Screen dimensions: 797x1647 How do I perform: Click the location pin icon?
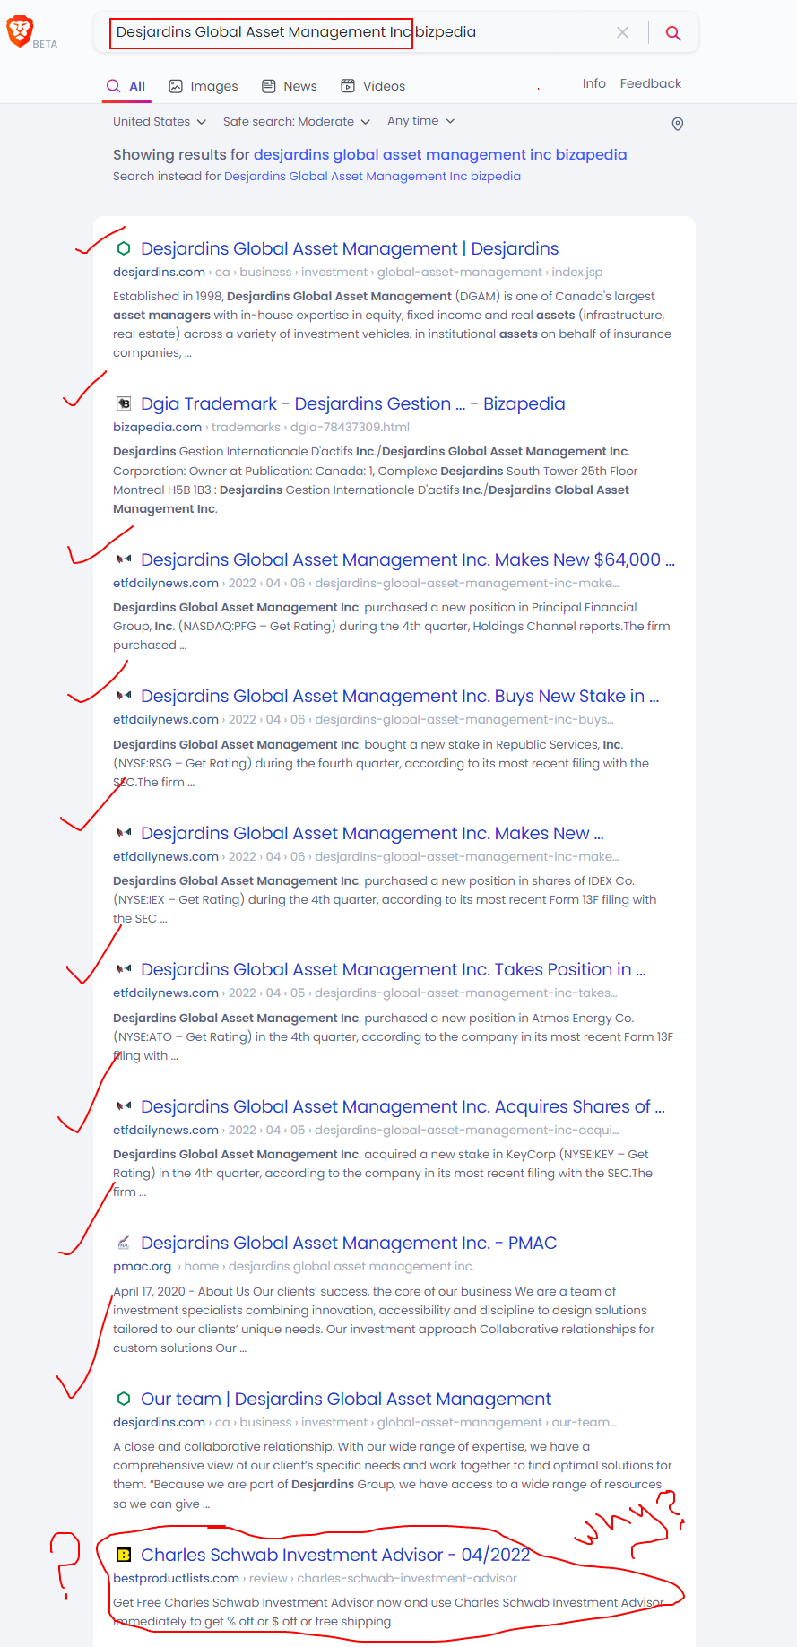tap(678, 124)
